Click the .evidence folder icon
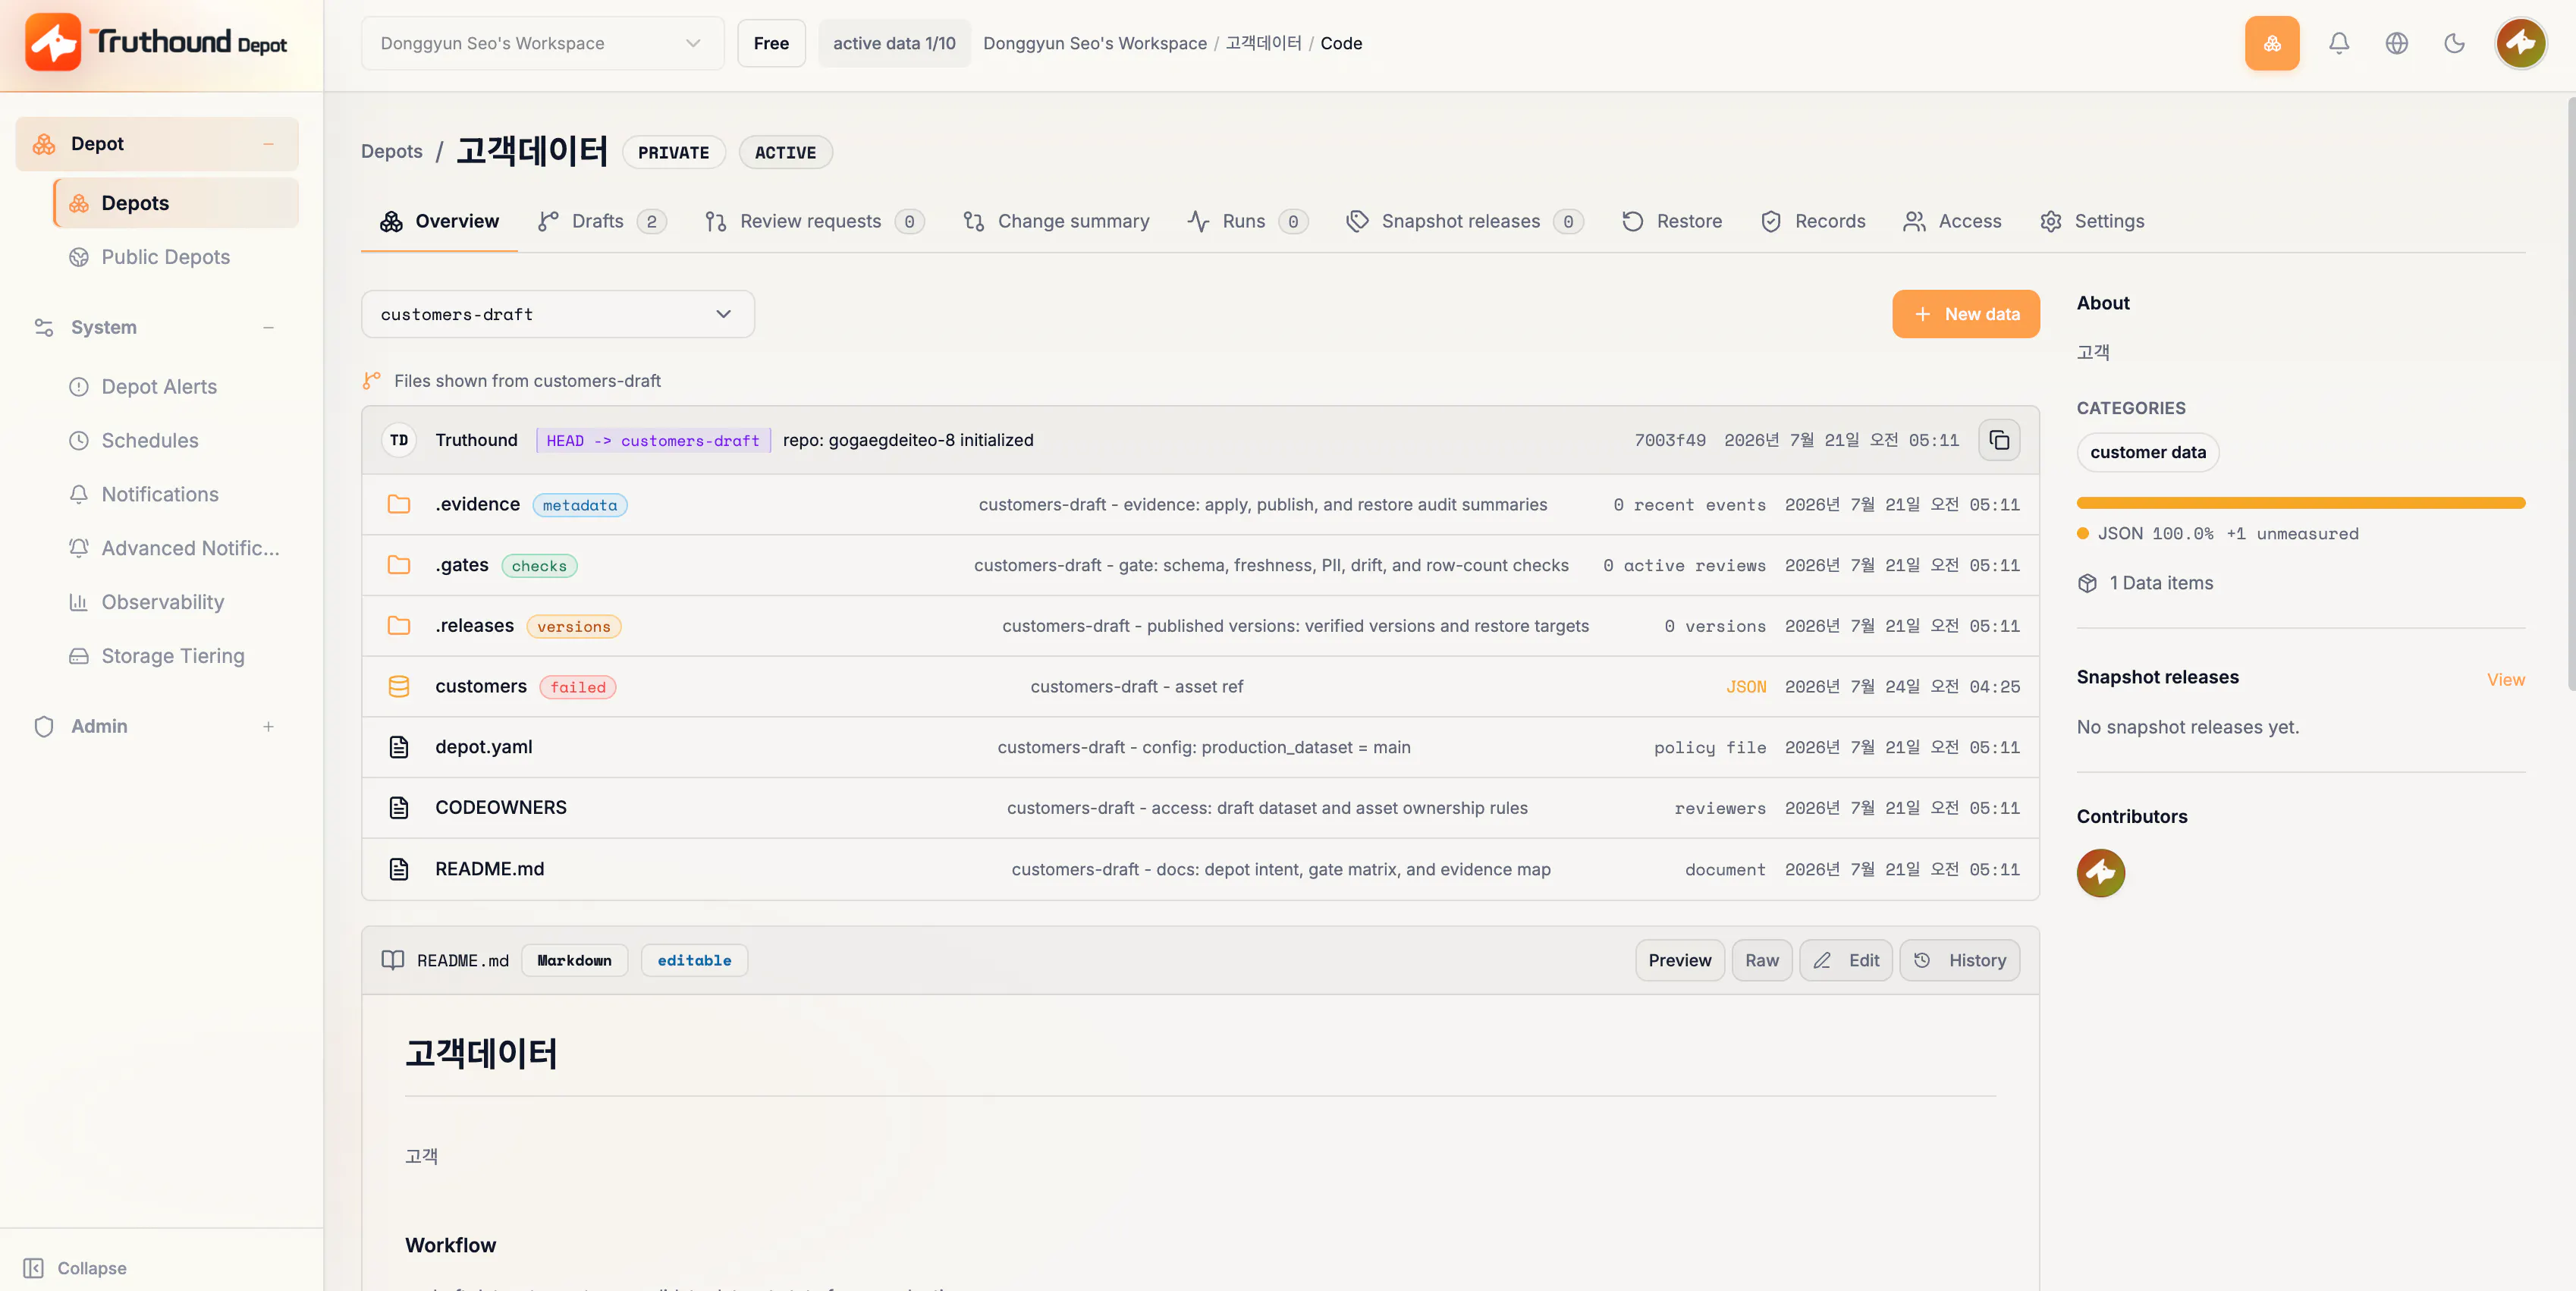Image resolution: width=2576 pixels, height=1291 pixels. click(398, 504)
